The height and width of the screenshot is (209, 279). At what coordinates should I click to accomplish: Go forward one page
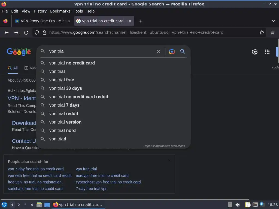[x=16, y=33]
